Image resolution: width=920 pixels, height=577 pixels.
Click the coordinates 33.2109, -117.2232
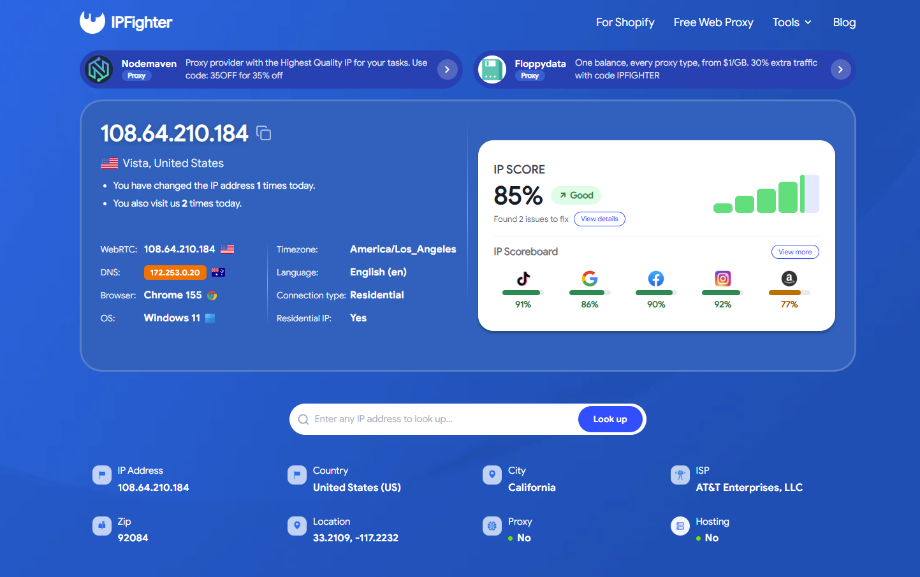click(x=356, y=538)
